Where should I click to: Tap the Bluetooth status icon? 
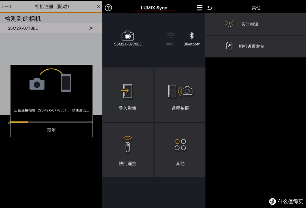[192, 35]
